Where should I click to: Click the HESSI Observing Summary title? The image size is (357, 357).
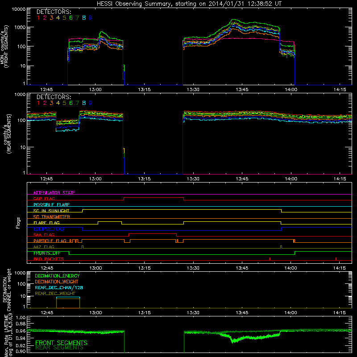click(189, 4)
